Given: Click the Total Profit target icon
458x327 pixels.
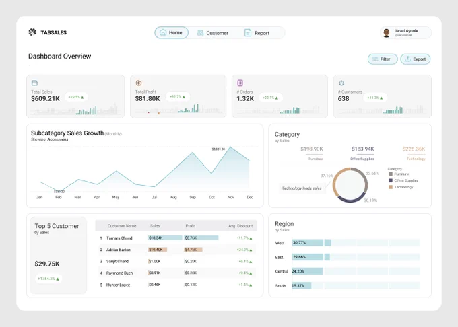Looking at the screenshot, I should tap(139, 83).
